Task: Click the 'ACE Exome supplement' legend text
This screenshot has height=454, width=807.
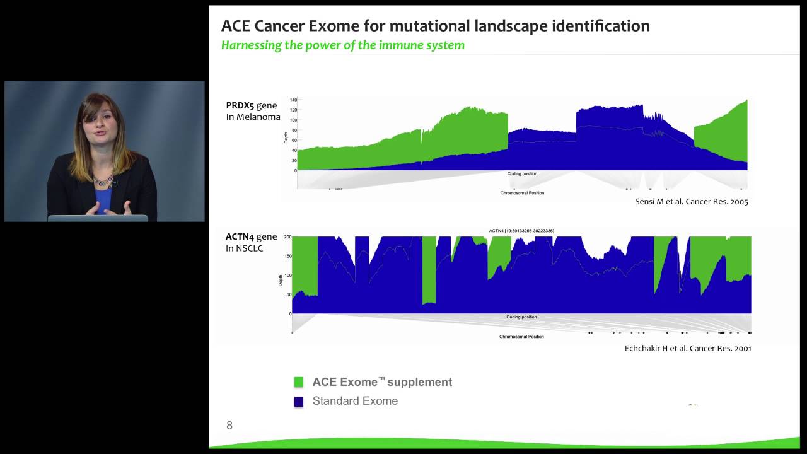Action: [382, 382]
